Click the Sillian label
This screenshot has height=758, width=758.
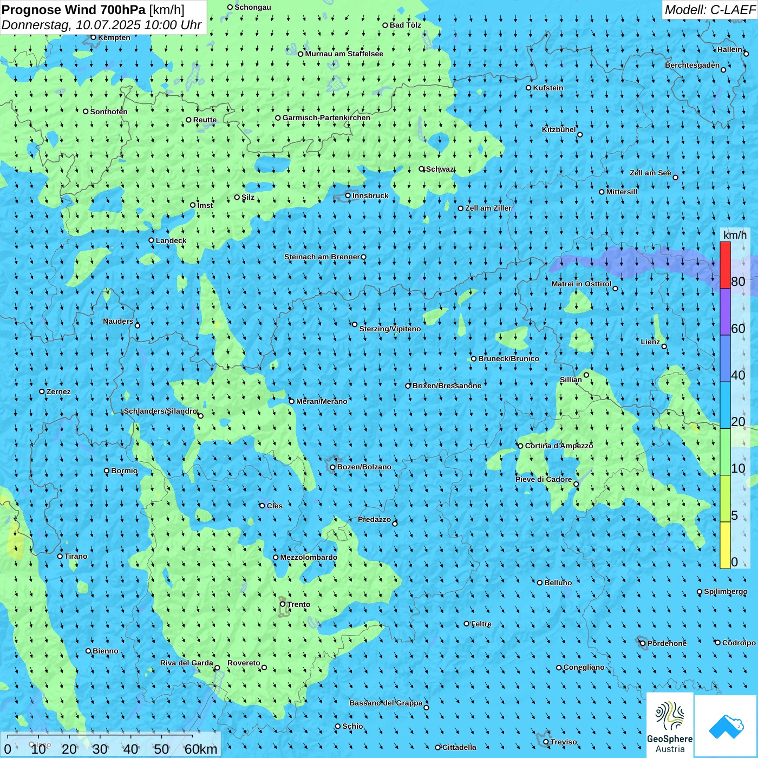[x=571, y=380]
